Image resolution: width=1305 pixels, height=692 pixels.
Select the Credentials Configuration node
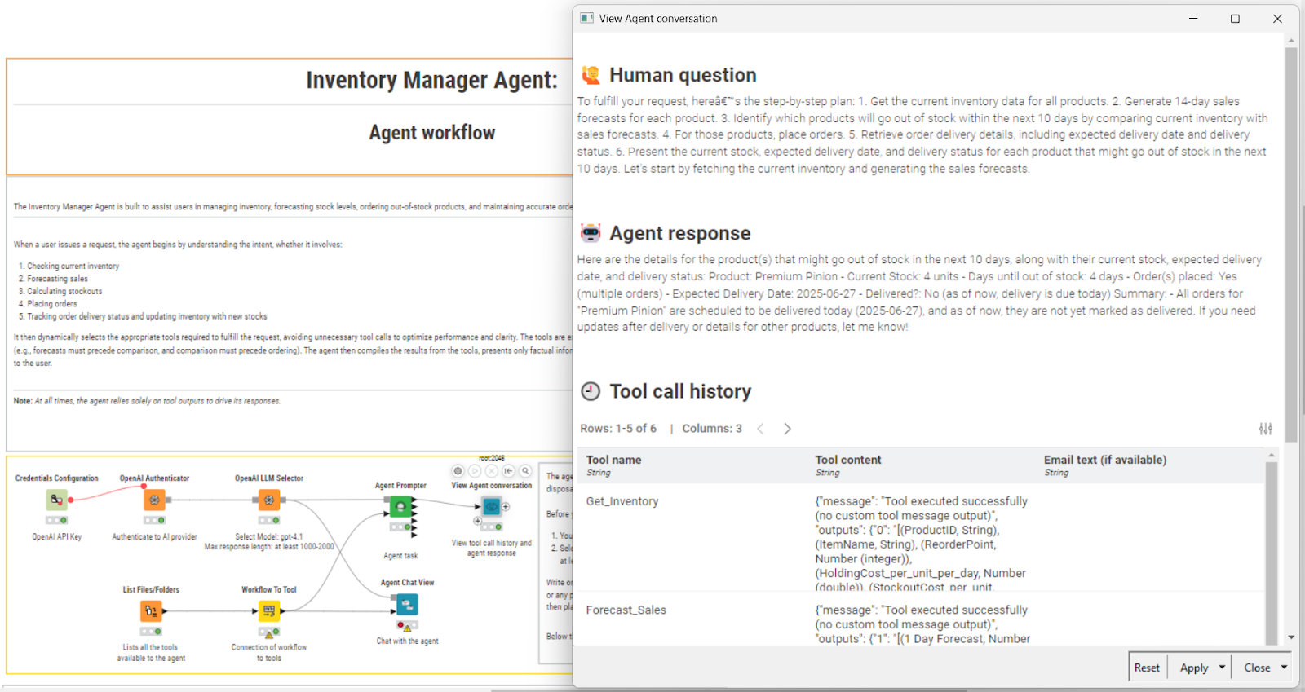coord(56,500)
